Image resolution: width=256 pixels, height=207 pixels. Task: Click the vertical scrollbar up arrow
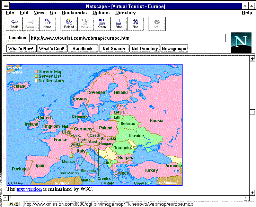pyautogui.click(x=252, y=59)
